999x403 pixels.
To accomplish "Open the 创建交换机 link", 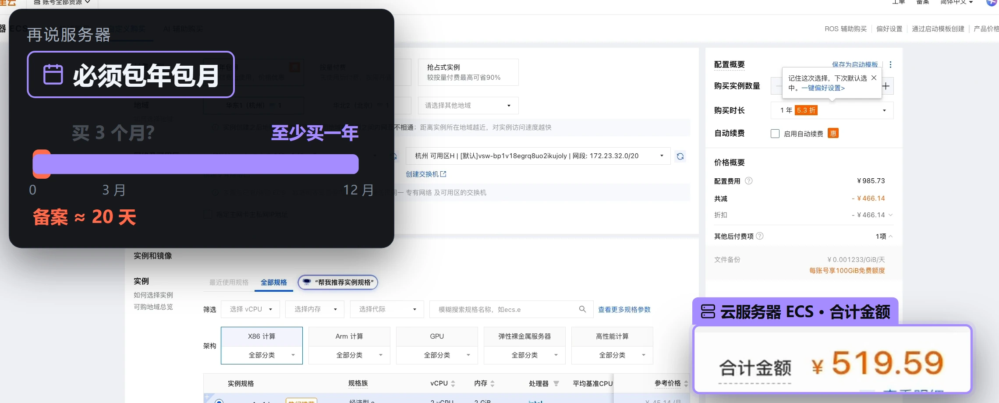I will coord(425,174).
